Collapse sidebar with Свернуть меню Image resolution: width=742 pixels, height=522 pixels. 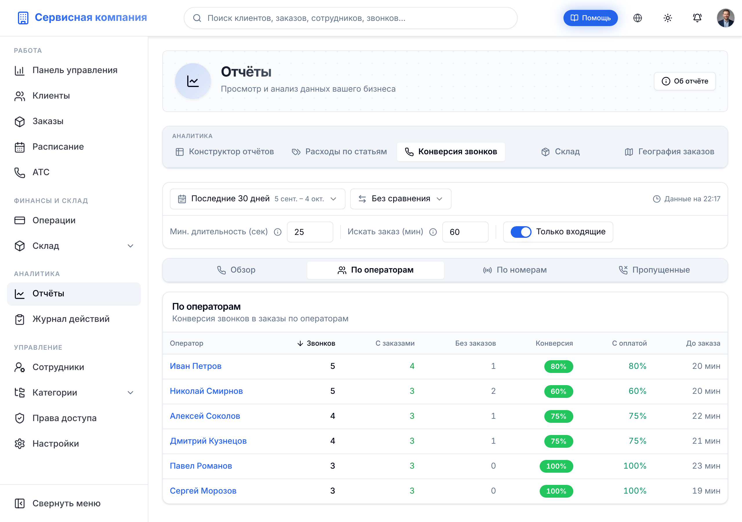(74, 503)
